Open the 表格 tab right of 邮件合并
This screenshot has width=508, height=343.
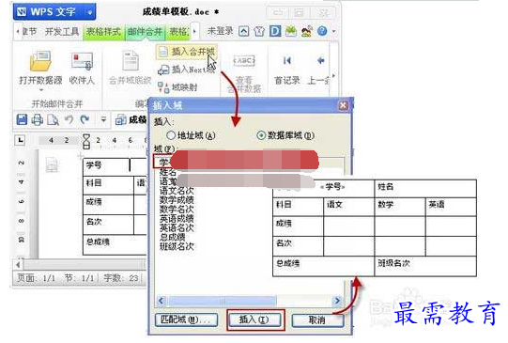[x=178, y=32]
